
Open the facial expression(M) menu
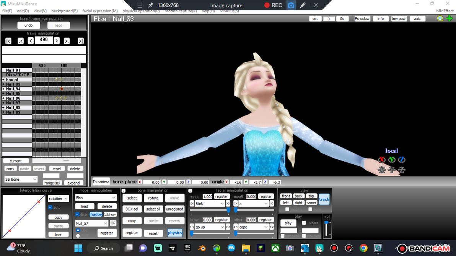click(100, 11)
